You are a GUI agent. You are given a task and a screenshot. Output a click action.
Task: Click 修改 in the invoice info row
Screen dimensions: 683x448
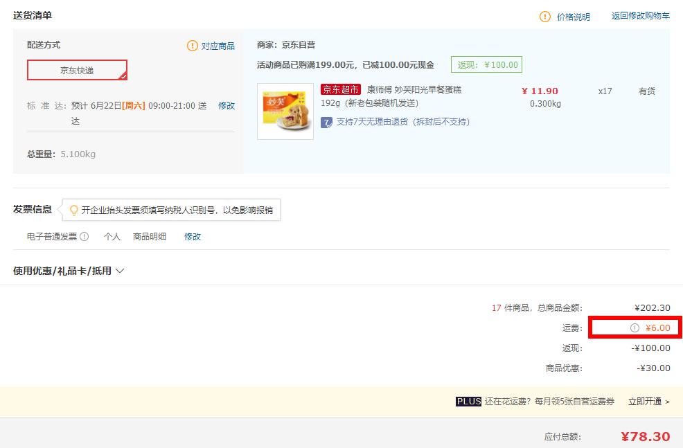coord(193,236)
